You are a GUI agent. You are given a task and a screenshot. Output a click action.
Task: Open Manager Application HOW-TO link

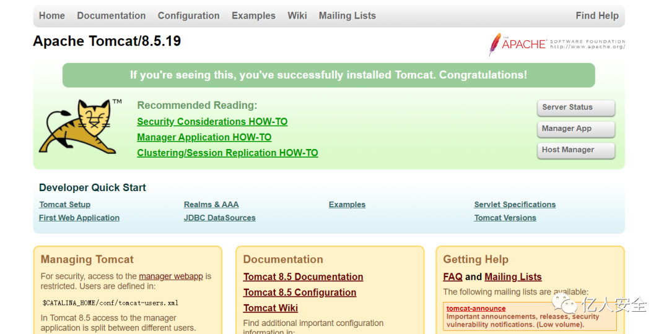(x=204, y=137)
